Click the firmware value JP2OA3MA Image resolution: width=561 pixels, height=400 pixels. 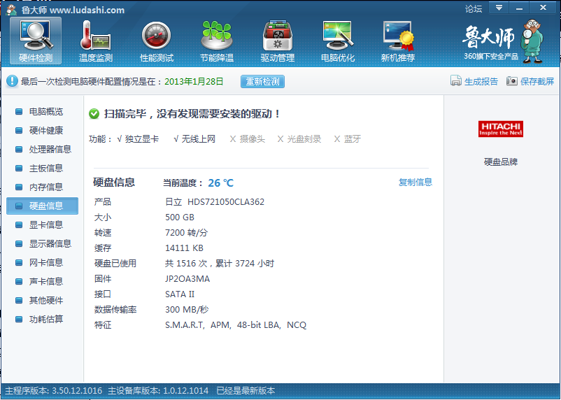click(187, 279)
